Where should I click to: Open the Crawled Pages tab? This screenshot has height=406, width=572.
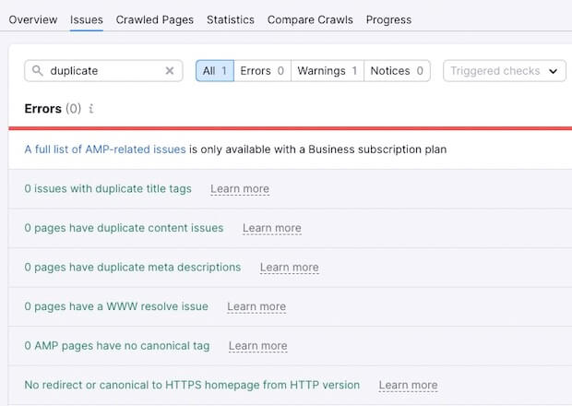click(155, 19)
